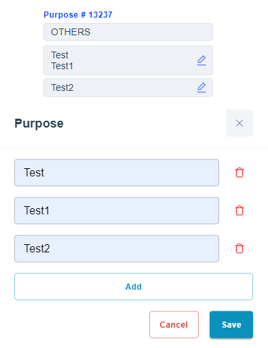Place cursor in the Test2 input field
268x348 pixels.
(117, 248)
